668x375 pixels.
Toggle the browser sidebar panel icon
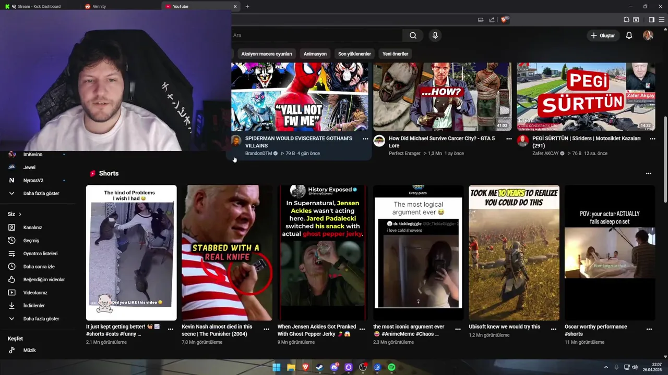651,20
